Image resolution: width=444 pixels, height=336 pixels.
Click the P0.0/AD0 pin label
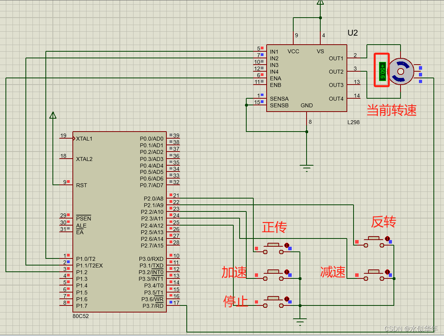click(x=152, y=139)
